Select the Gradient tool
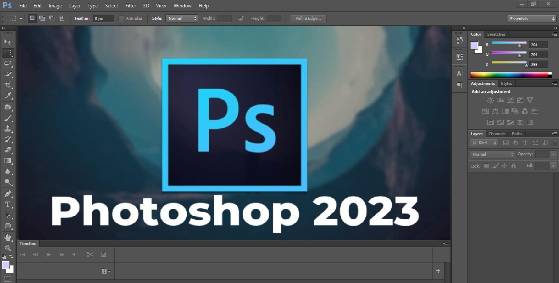This screenshot has height=283, width=559. 8,161
